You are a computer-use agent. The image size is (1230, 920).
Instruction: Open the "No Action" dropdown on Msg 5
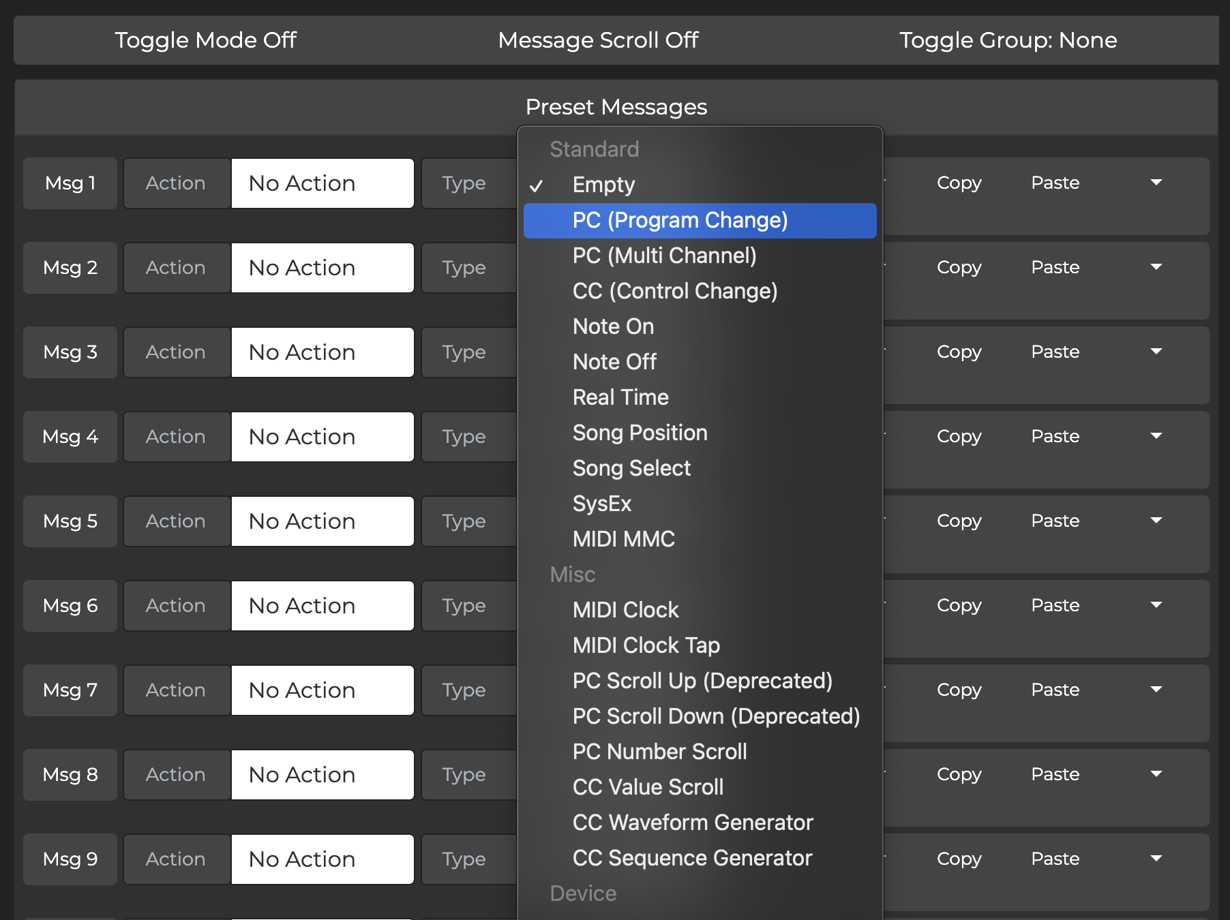click(322, 521)
